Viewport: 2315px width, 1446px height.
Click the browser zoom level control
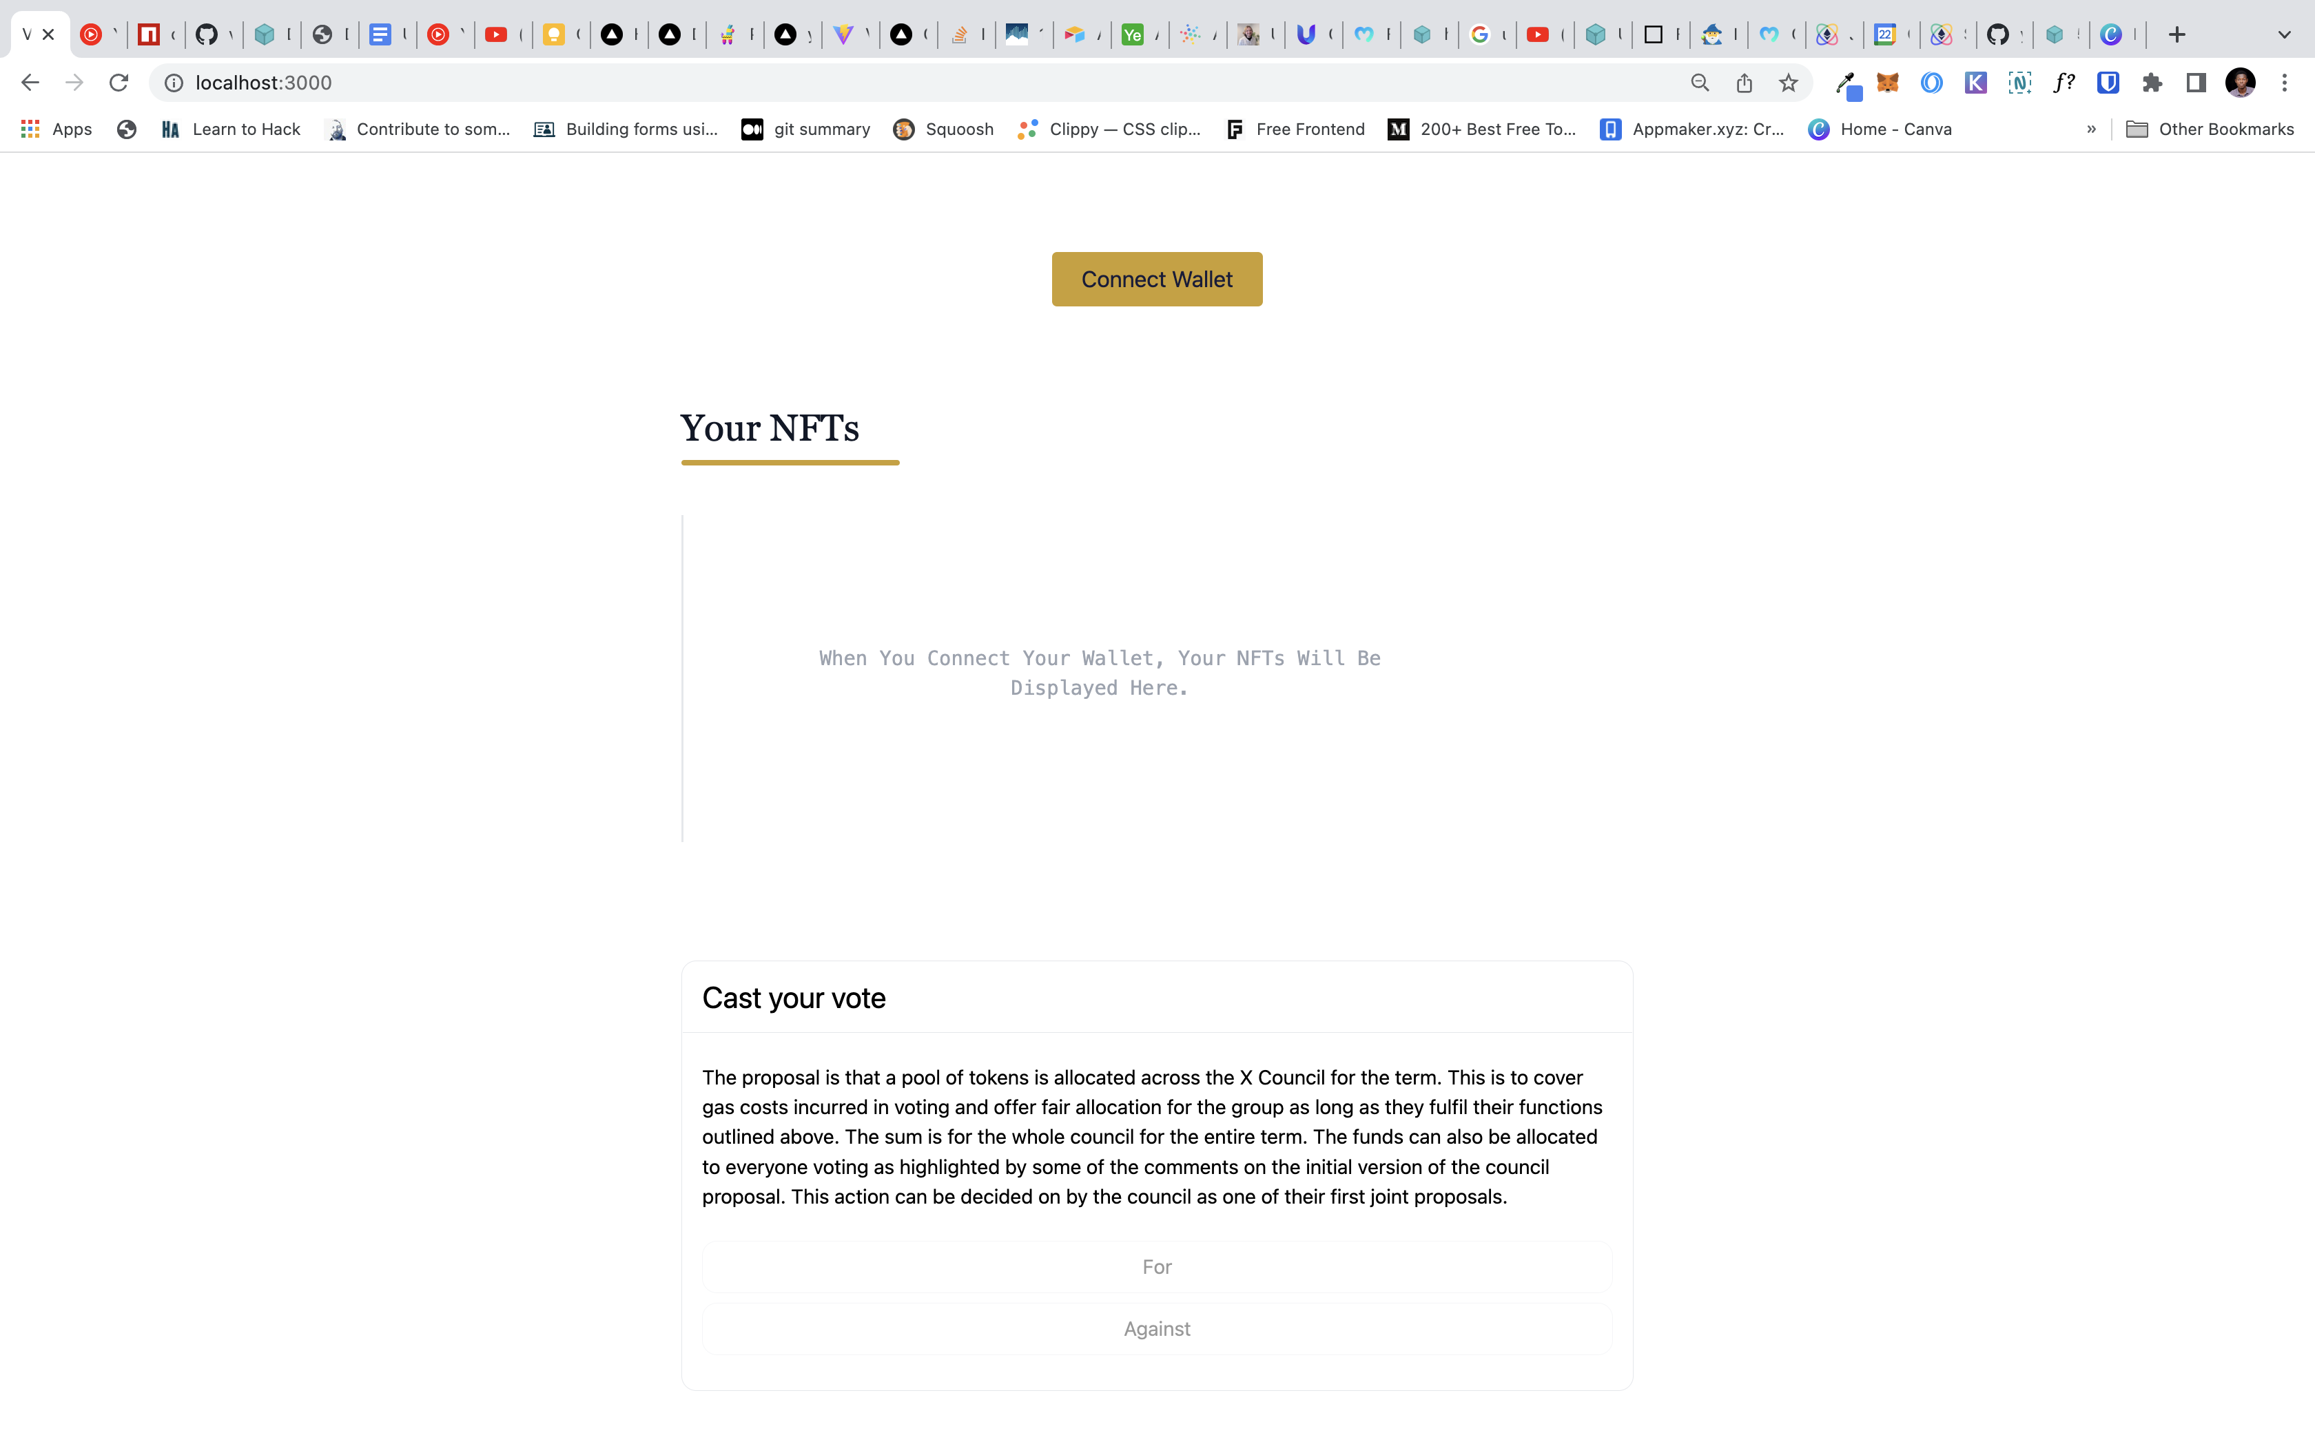click(x=1698, y=82)
